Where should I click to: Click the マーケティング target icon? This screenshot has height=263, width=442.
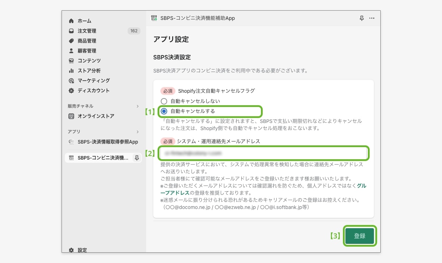pos(71,81)
